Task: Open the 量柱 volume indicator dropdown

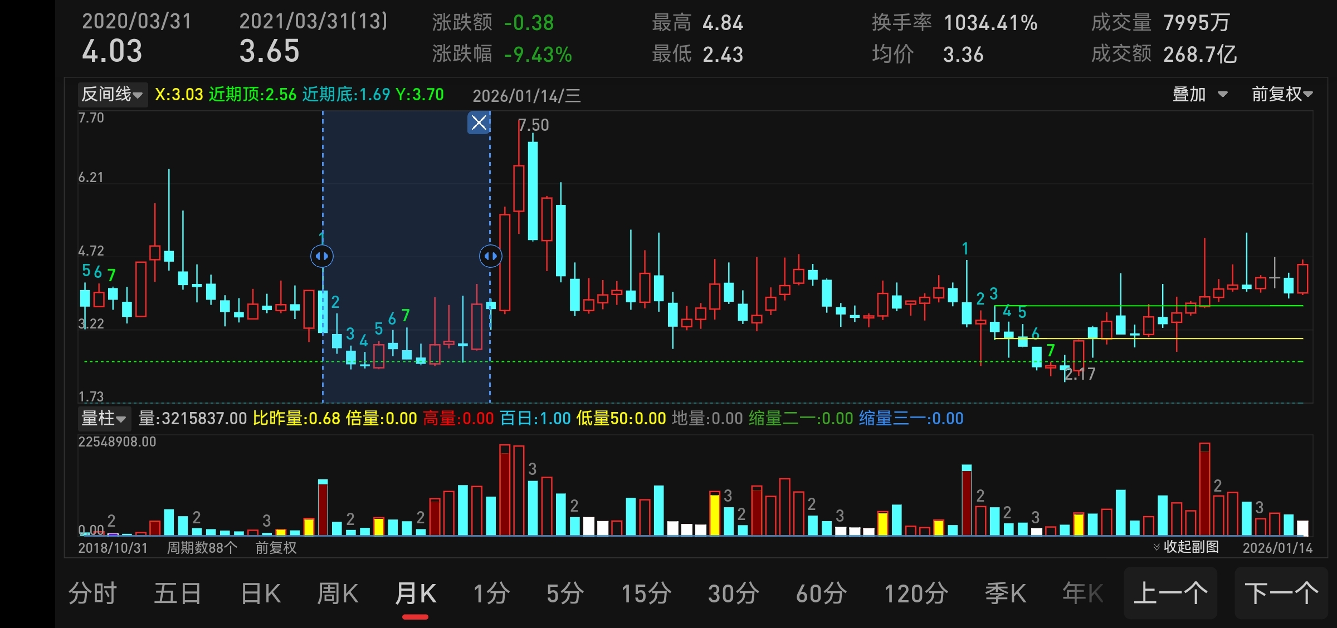Action: [104, 418]
